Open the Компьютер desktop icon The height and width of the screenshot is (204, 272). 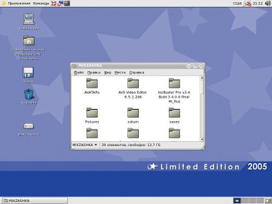29,19
